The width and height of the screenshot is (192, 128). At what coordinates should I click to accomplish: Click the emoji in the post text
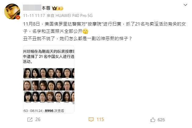85,31
